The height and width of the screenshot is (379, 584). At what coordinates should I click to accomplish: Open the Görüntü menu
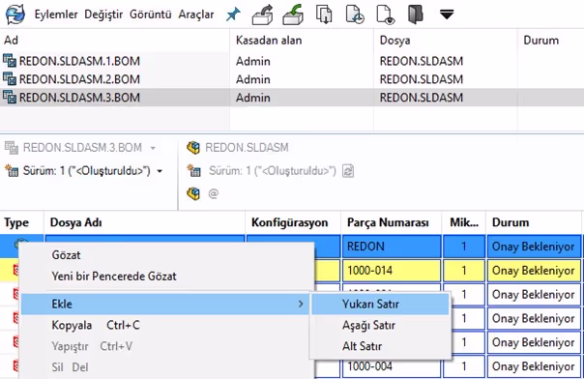point(151,15)
